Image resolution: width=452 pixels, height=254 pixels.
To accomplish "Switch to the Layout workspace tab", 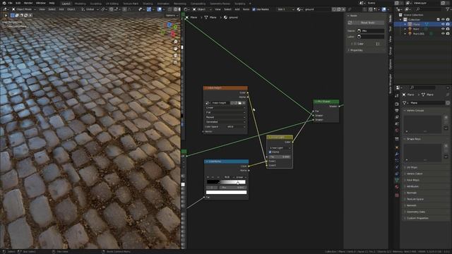I will tap(66, 4).
